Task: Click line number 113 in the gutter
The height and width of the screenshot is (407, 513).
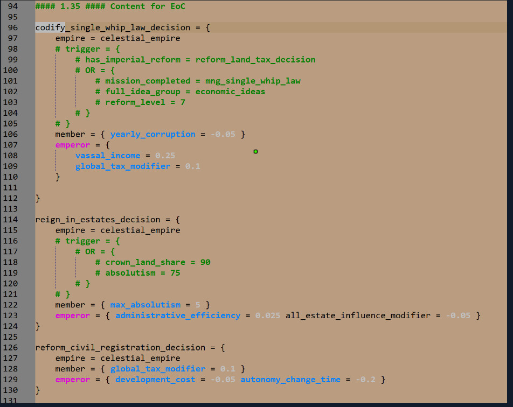Action: 10,209
